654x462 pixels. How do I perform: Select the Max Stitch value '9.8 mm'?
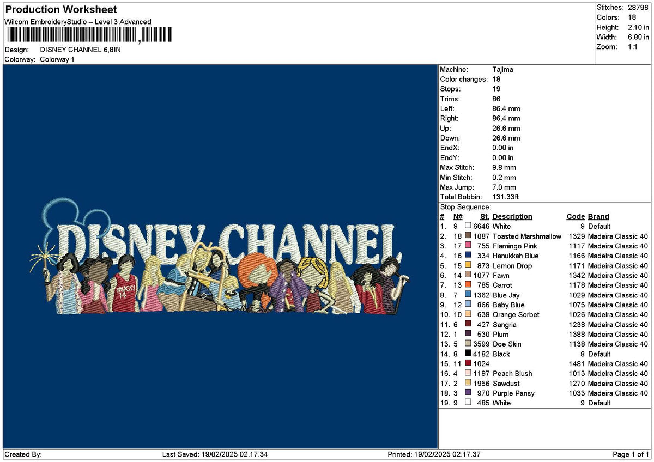click(504, 167)
